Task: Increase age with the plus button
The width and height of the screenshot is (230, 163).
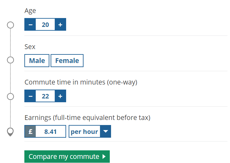Action: [x=60, y=25]
